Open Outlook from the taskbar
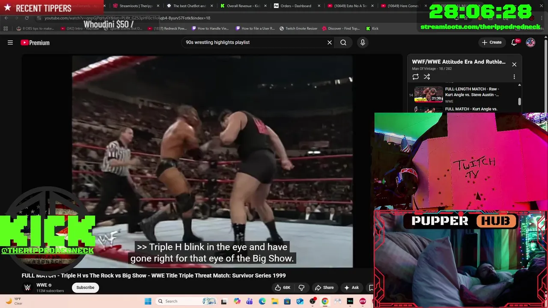 point(300,301)
